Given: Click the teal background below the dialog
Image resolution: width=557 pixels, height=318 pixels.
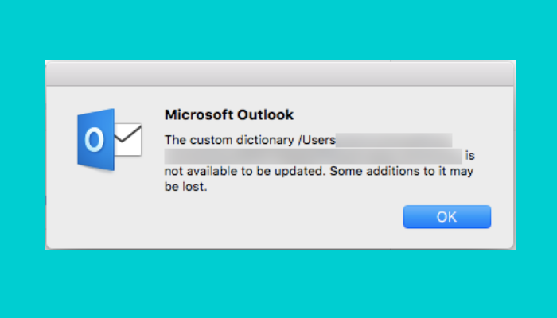Looking at the screenshot, I should tap(278, 286).
